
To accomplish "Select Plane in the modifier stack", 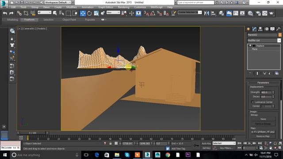I will [255, 49].
